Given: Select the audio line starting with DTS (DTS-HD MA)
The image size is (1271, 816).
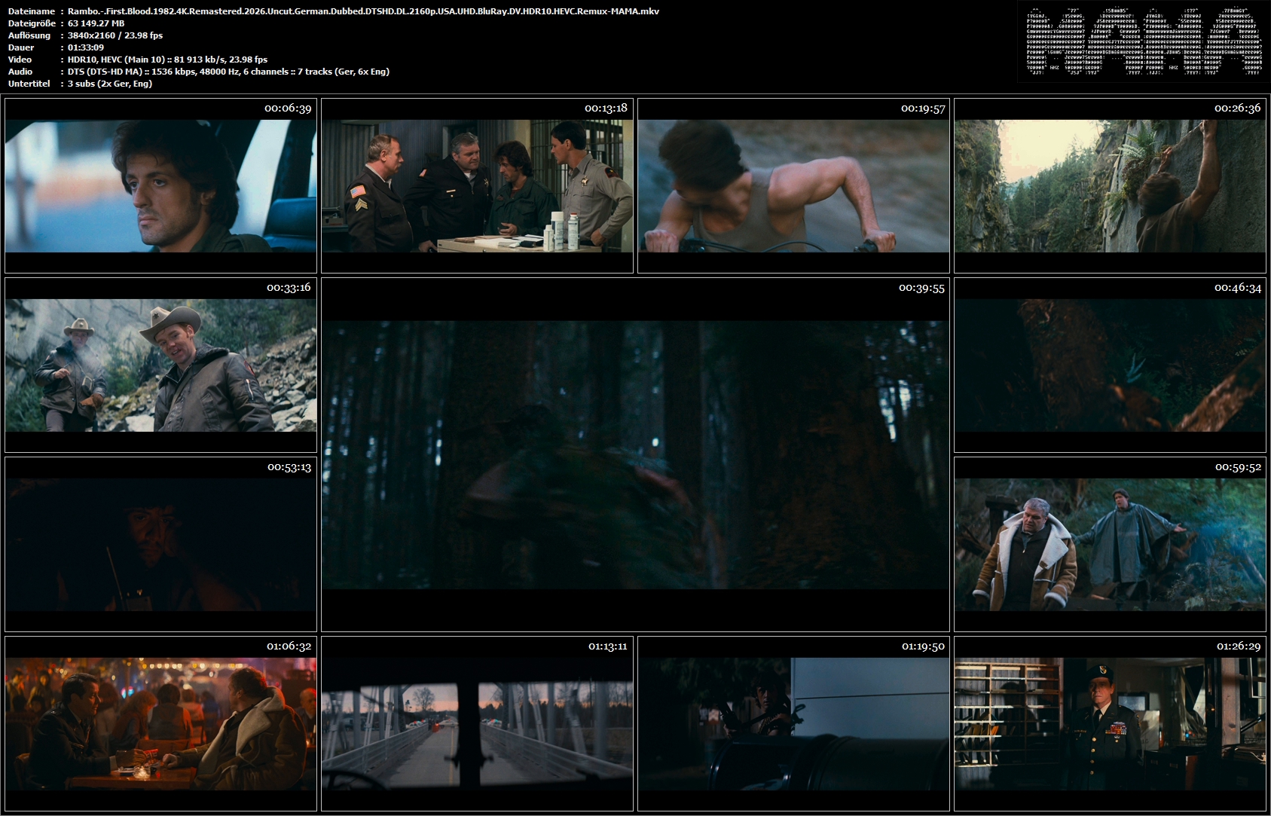Looking at the screenshot, I should [228, 72].
